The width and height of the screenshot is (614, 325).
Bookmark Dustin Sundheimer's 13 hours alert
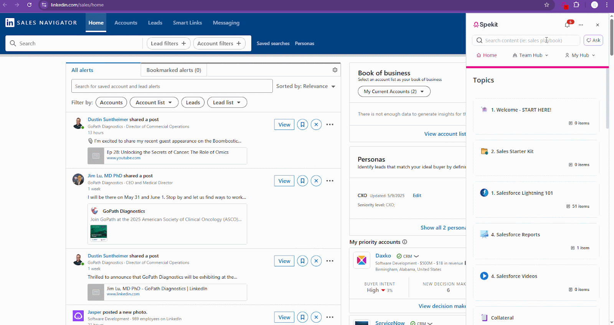point(302,125)
